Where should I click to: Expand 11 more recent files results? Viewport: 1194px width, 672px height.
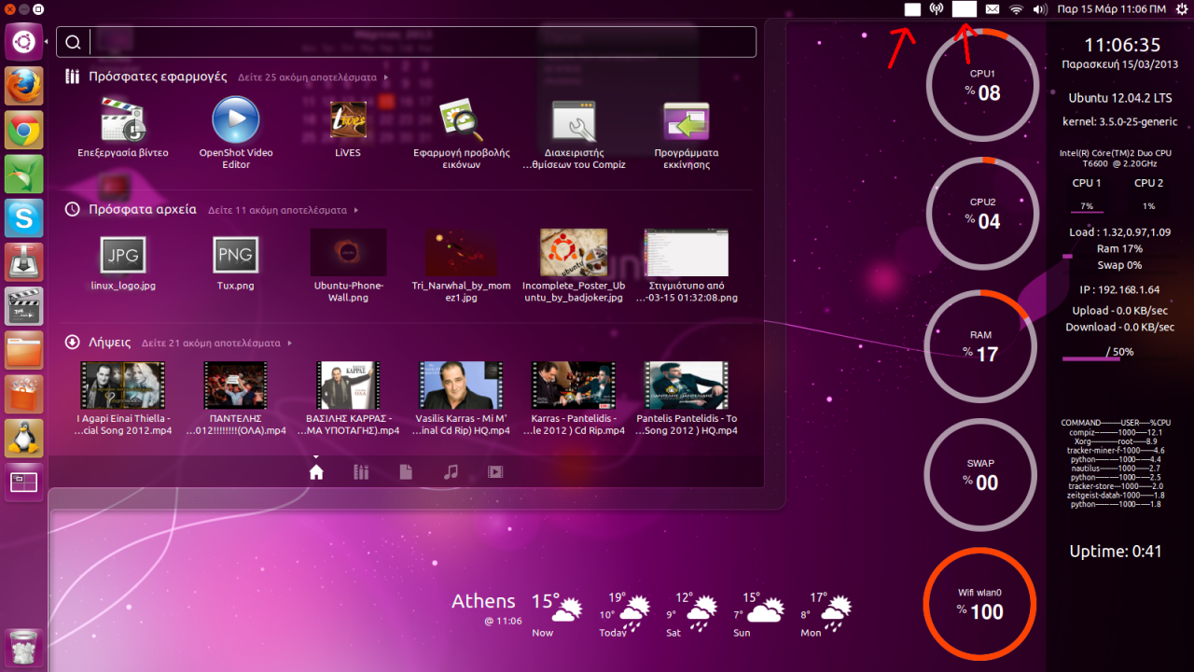coord(278,211)
